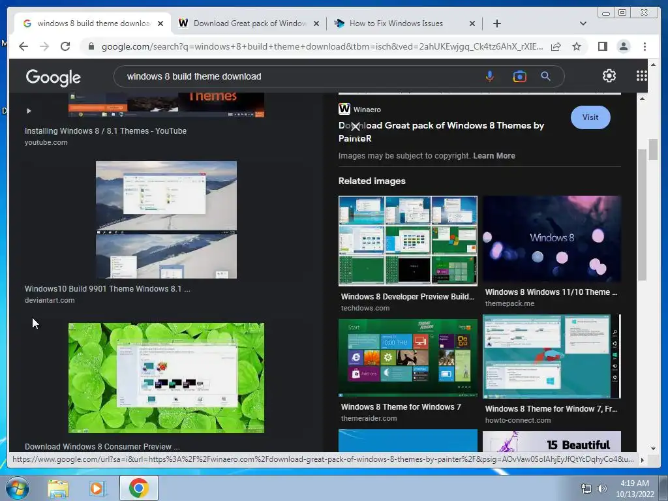Reload the current page
This screenshot has width=668, height=501.
(x=65, y=46)
